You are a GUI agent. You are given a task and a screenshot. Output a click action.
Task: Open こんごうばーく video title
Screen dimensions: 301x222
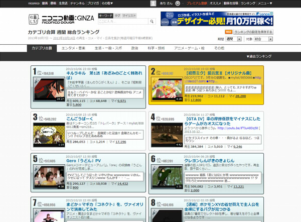tap(79, 119)
